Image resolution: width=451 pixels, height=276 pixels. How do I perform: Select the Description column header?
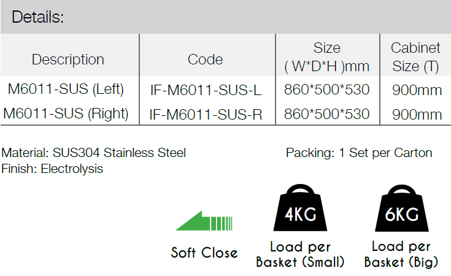(68, 59)
